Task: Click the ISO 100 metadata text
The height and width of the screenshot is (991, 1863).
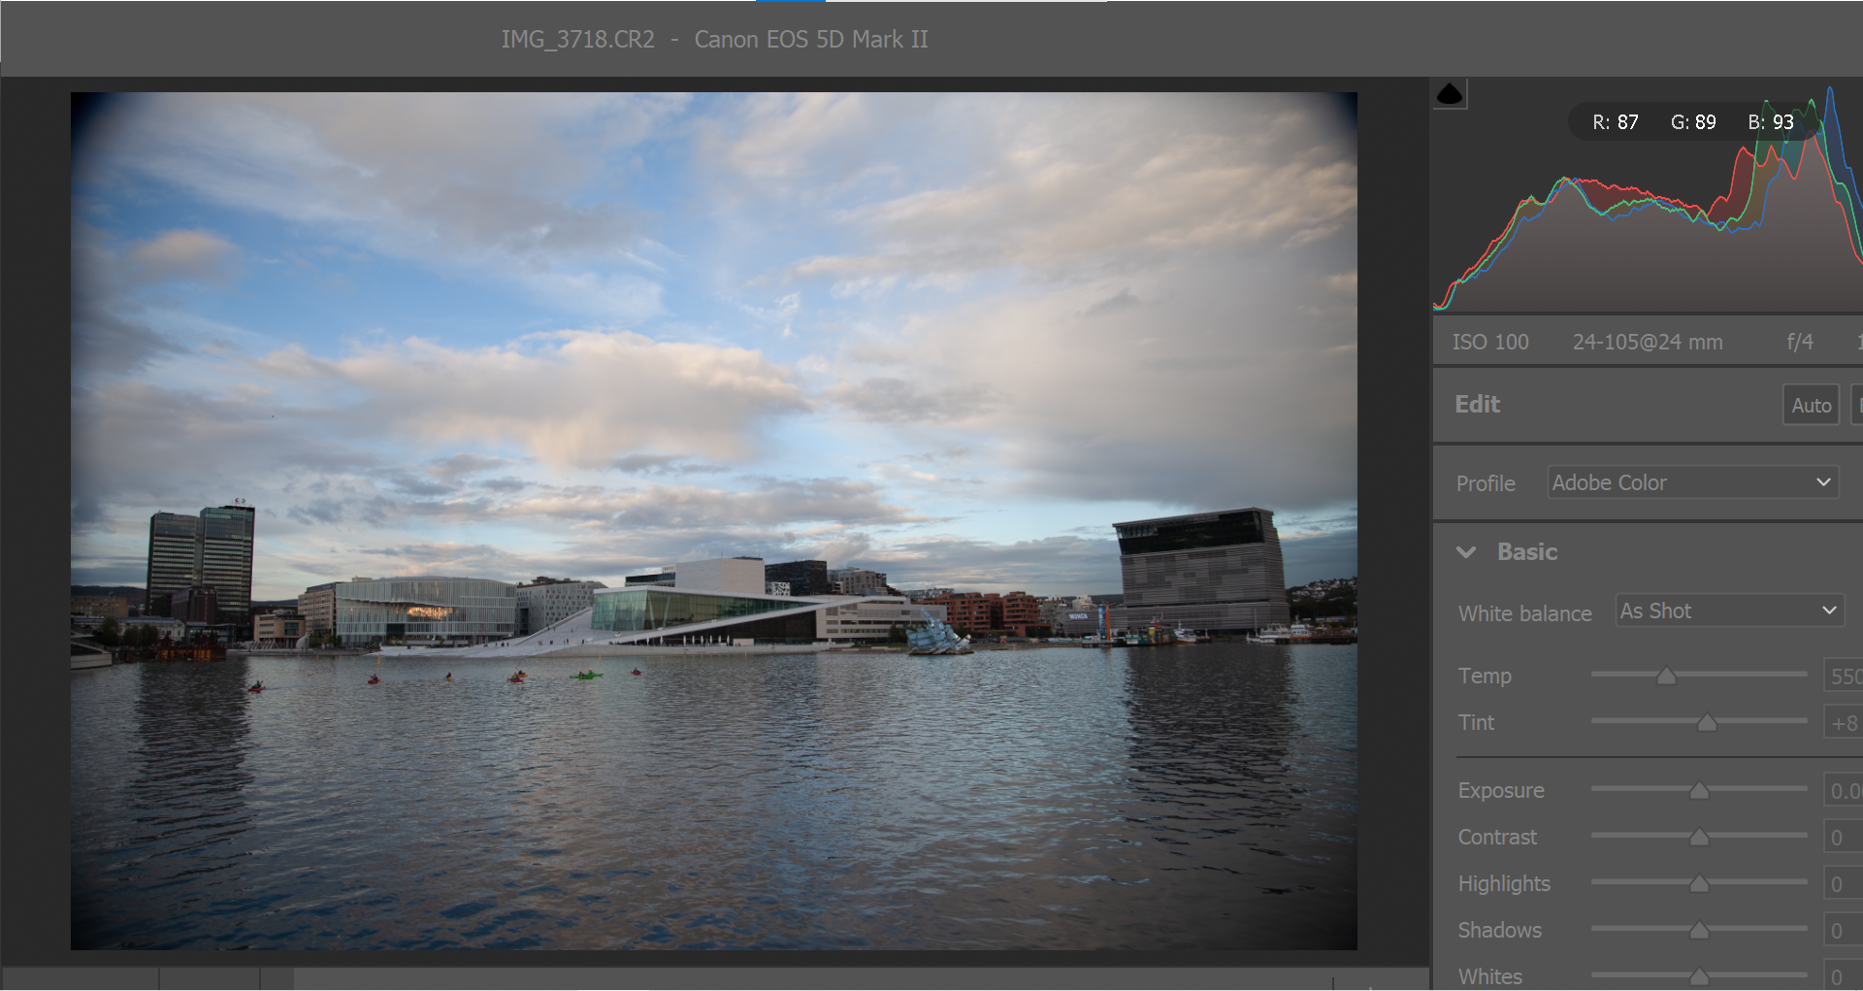Action: click(1490, 342)
